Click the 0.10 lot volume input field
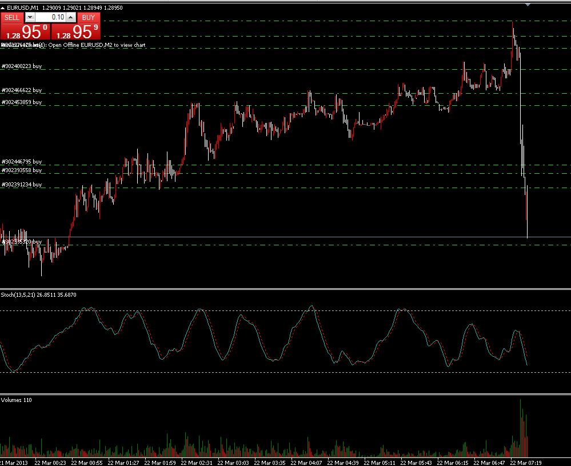 [x=51, y=17]
